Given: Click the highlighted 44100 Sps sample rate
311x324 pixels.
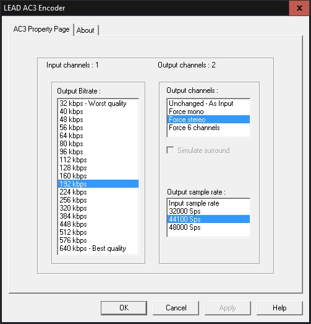Looking at the screenshot, I should (x=208, y=219).
